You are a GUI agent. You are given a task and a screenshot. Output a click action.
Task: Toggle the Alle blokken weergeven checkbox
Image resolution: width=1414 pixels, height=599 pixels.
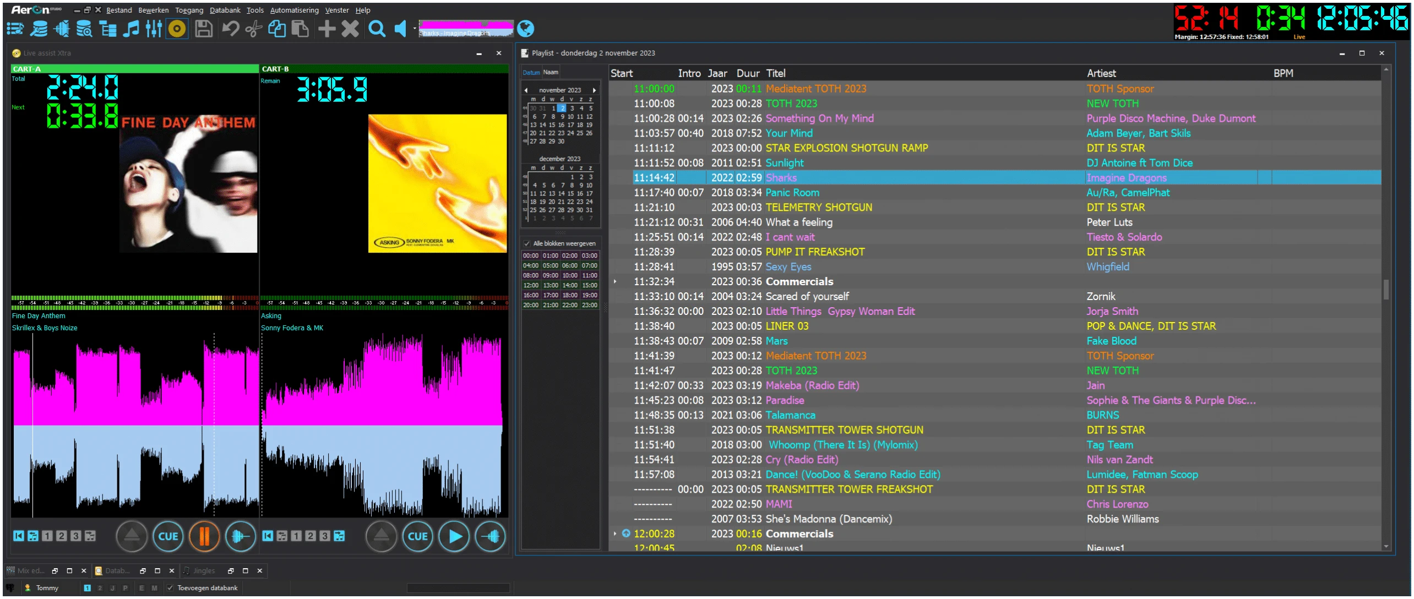point(527,243)
